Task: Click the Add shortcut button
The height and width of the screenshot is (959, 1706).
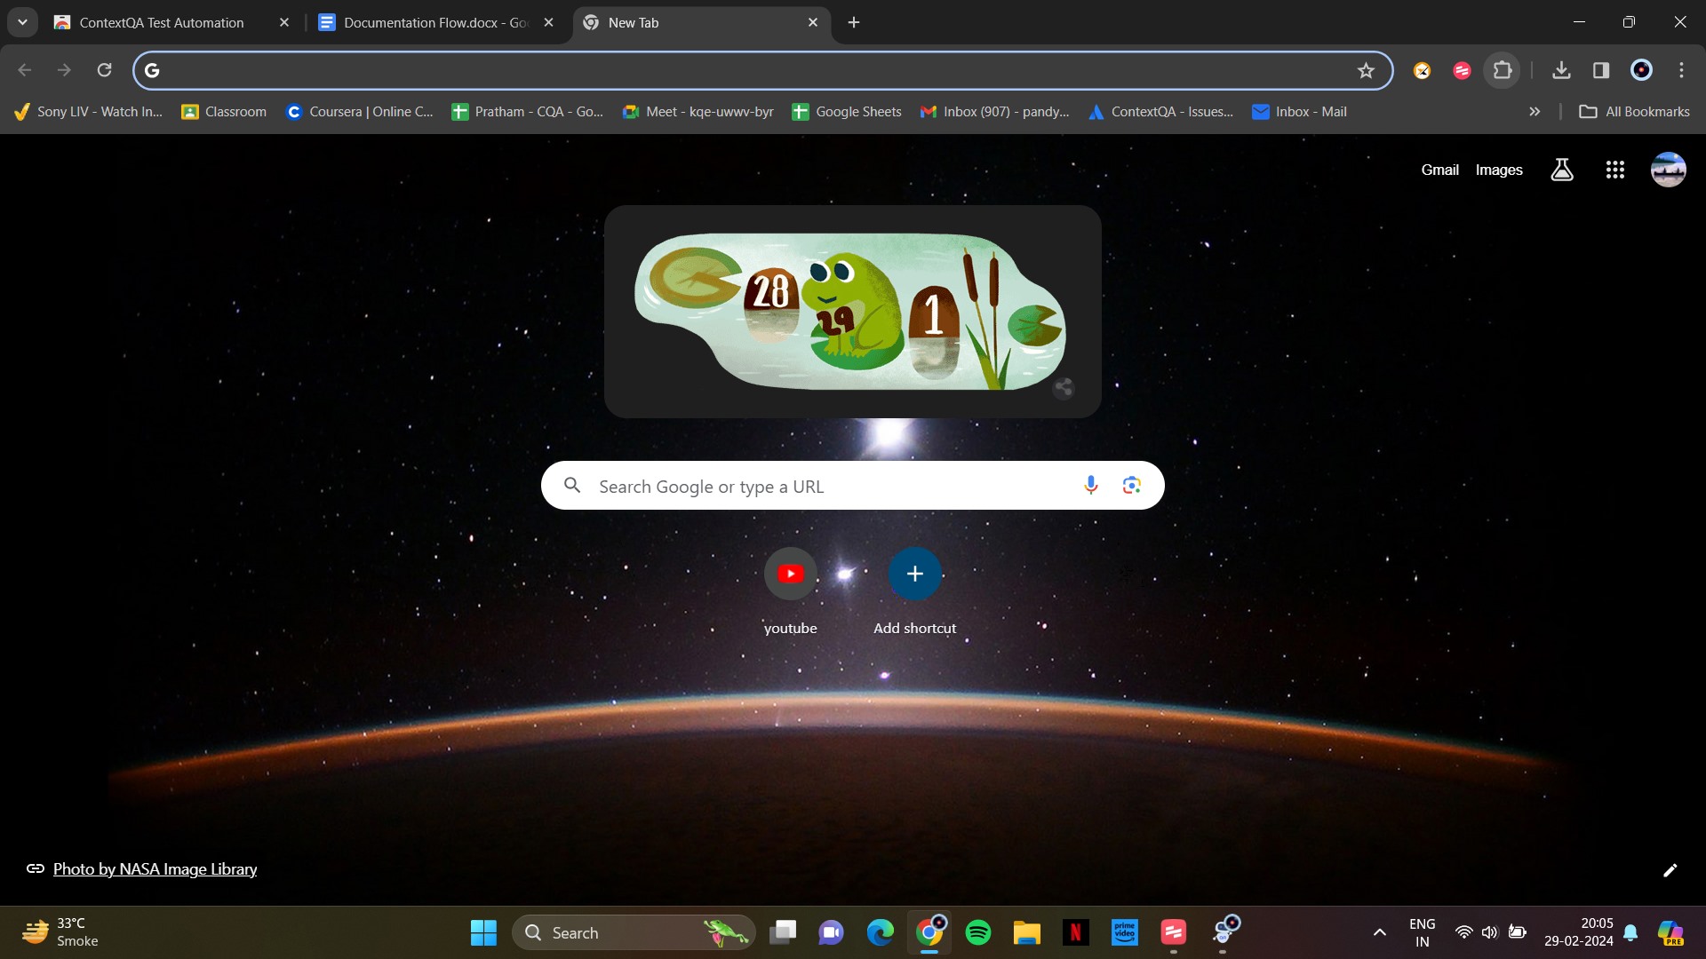Action: pos(914,575)
